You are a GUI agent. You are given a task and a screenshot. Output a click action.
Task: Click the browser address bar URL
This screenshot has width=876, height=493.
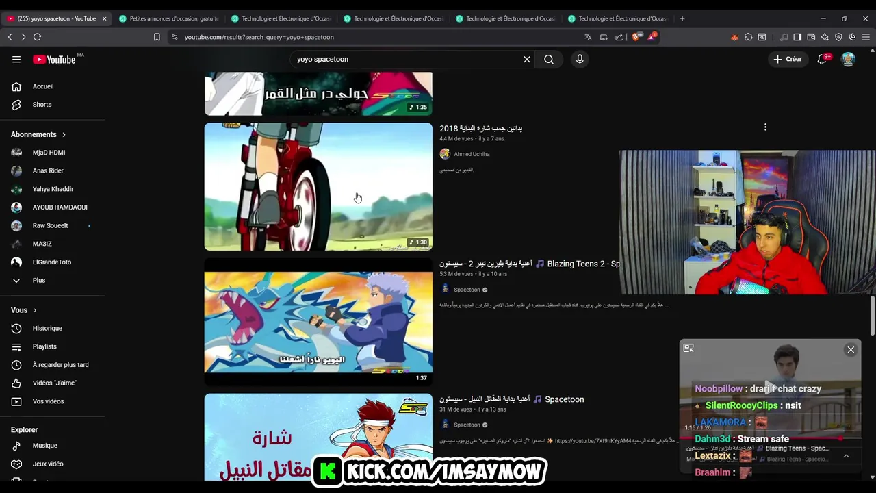coord(259,37)
